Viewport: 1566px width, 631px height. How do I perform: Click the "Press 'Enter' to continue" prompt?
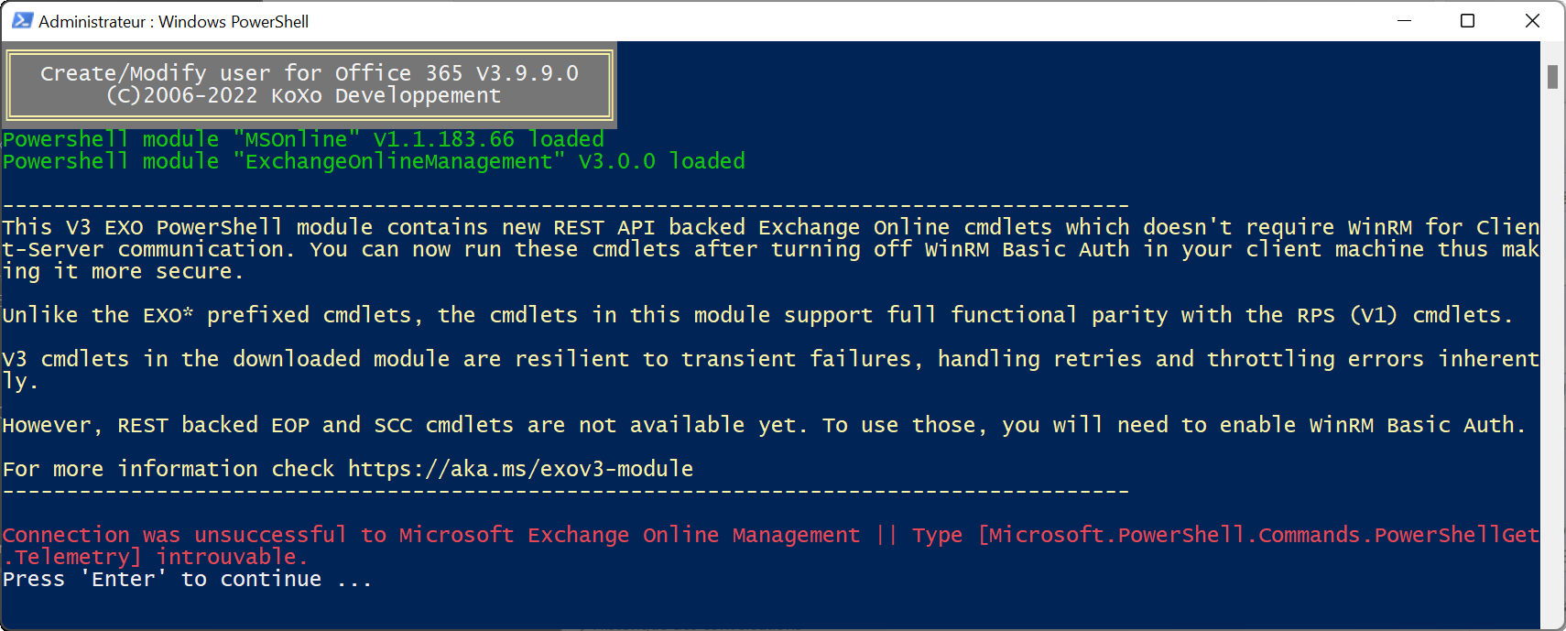[x=187, y=579]
